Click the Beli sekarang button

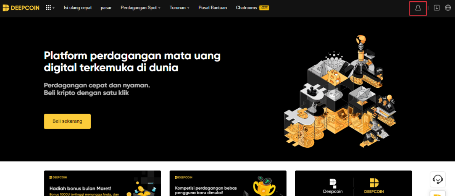[67, 121]
